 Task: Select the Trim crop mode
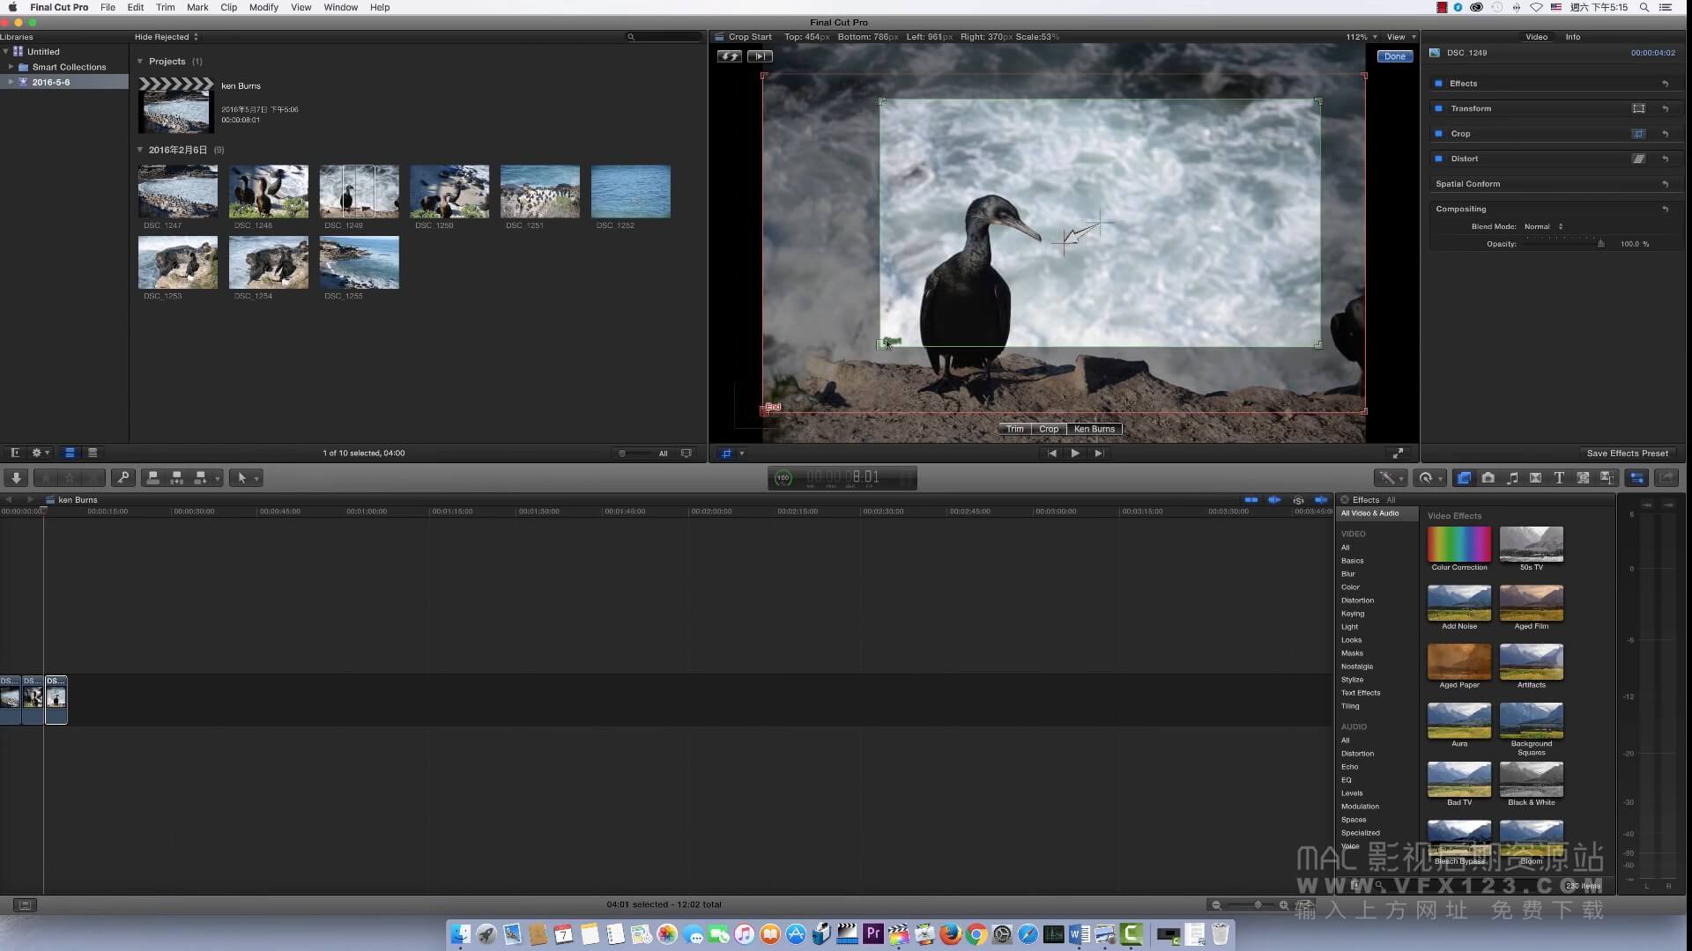point(1015,429)
